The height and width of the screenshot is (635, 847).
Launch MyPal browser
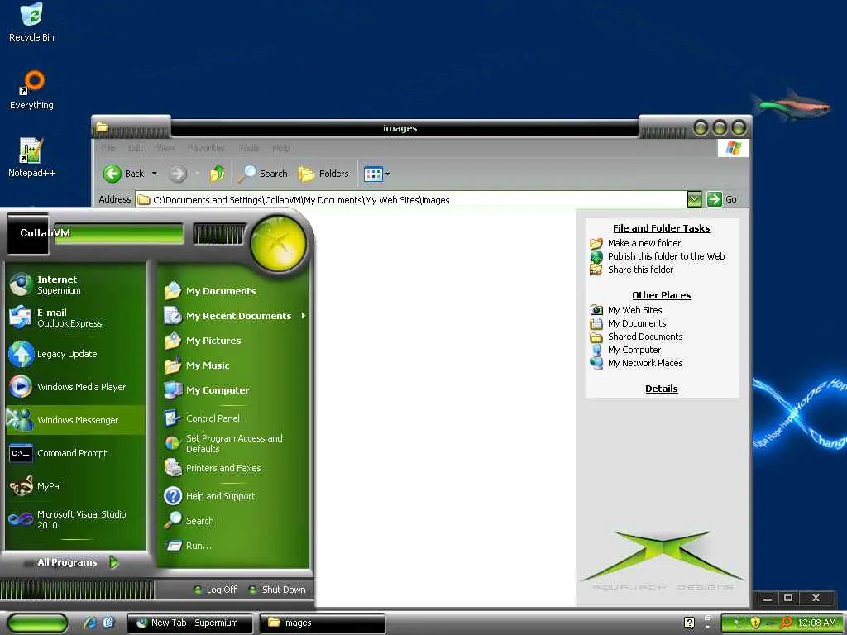(75, 486)
